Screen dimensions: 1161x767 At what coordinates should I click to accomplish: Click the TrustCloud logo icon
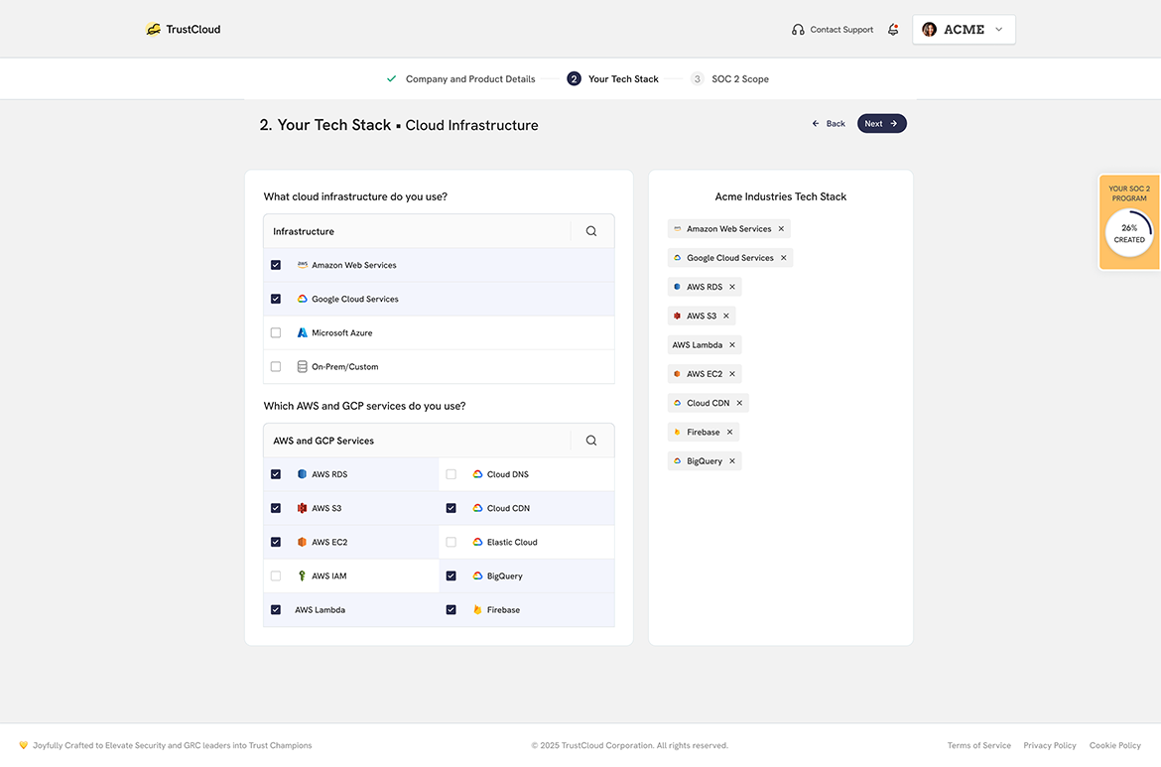coord(153,30)
